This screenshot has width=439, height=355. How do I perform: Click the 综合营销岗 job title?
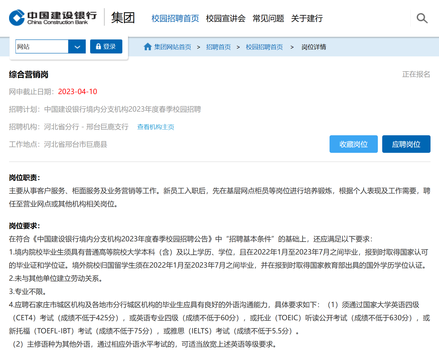pyautogui.click(x=29, y=75)
